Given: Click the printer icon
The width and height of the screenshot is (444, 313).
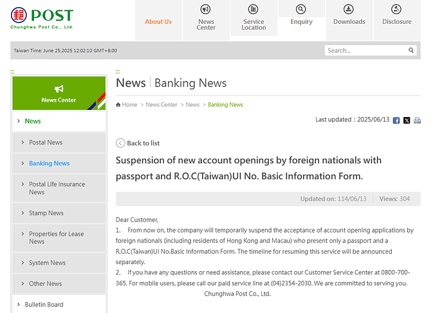Looking at the screenshot, I should (x=417, y=120).
